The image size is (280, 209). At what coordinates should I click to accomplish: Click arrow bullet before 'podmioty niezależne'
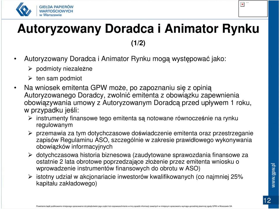tap(30, 69)
